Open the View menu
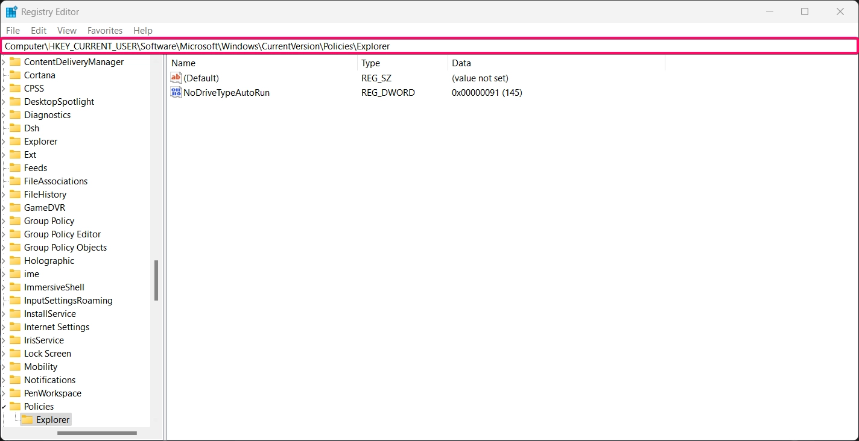 click(x=67, y=30)
